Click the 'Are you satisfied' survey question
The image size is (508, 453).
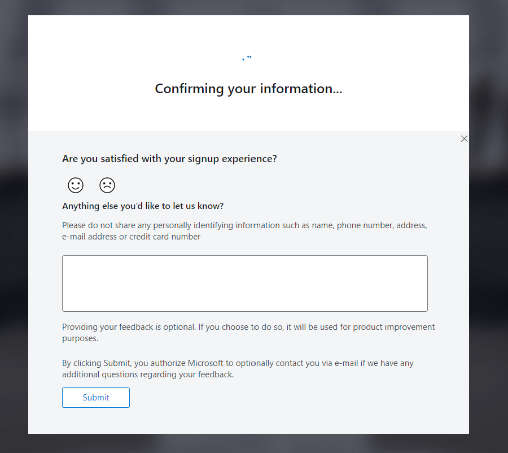coord(169,159)
